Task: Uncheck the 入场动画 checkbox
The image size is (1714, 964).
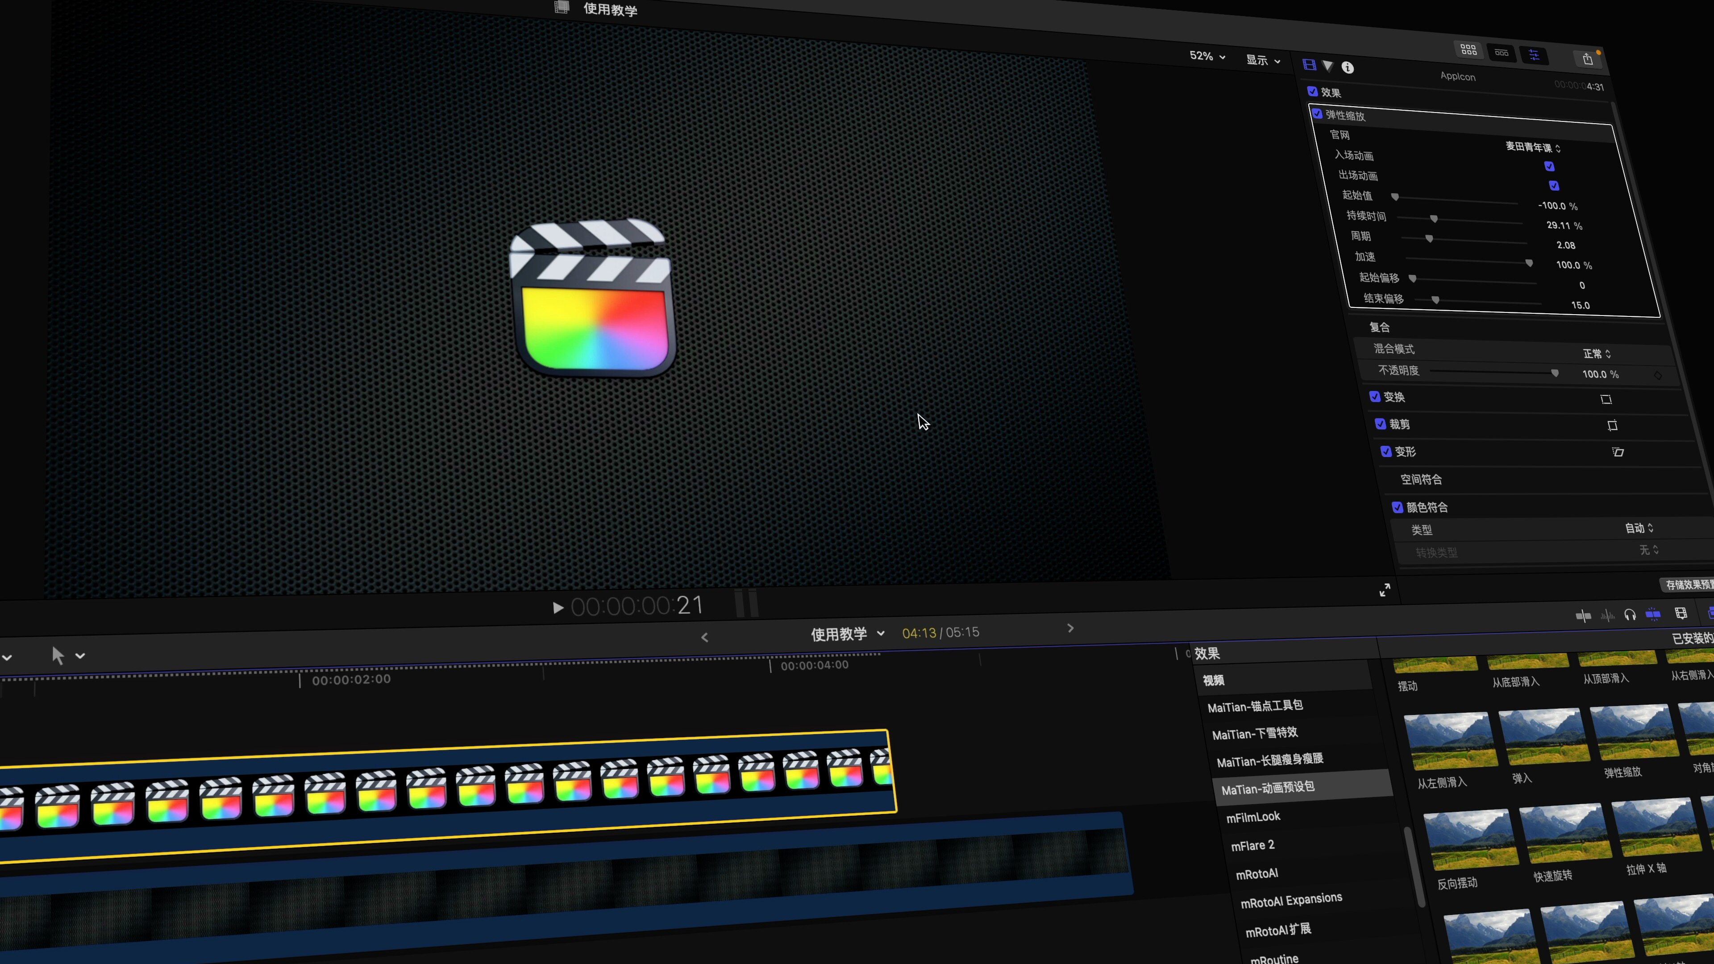Action: click(1549, 166)
